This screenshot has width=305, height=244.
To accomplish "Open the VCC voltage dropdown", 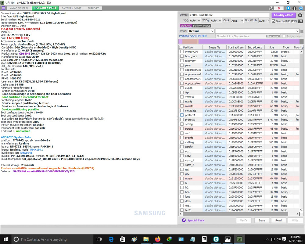I will pyautogui.click(x=195, y=20).
